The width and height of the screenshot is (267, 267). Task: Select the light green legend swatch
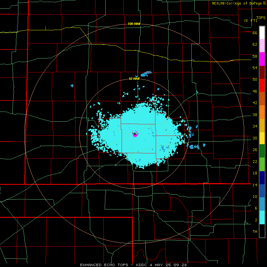coord(262,164)
